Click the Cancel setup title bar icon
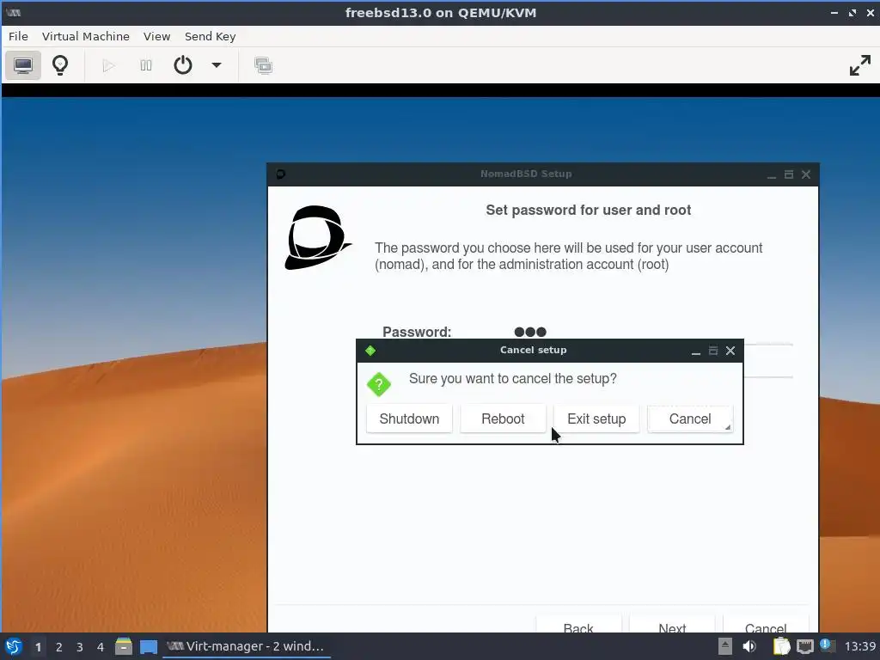The height and width of the screenshot is (660, 880). tap(370, 351)
